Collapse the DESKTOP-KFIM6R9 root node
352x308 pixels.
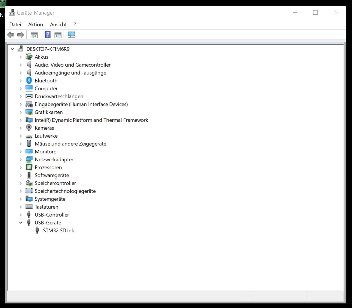click(12, 49)
